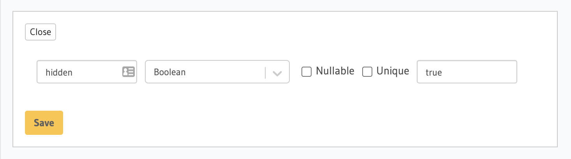Click the word hidden inside name field
The image size is (571, 159).
point(59,72)
